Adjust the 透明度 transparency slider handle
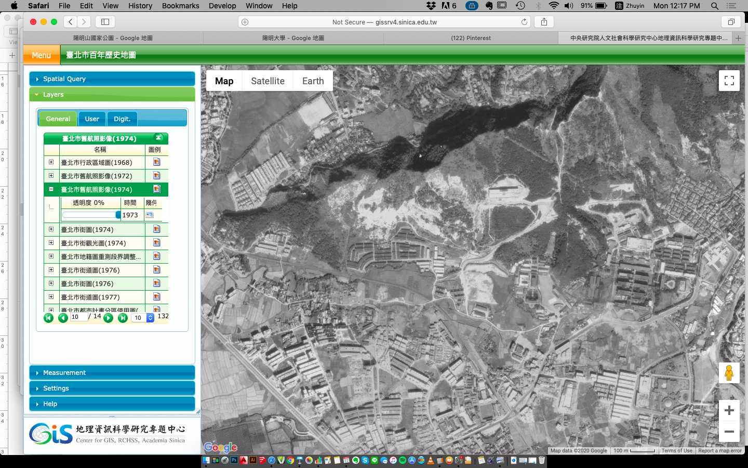Image resolution: width=748 pixels, height=468 pixels. pyautogui.click(x=118, y=215)
